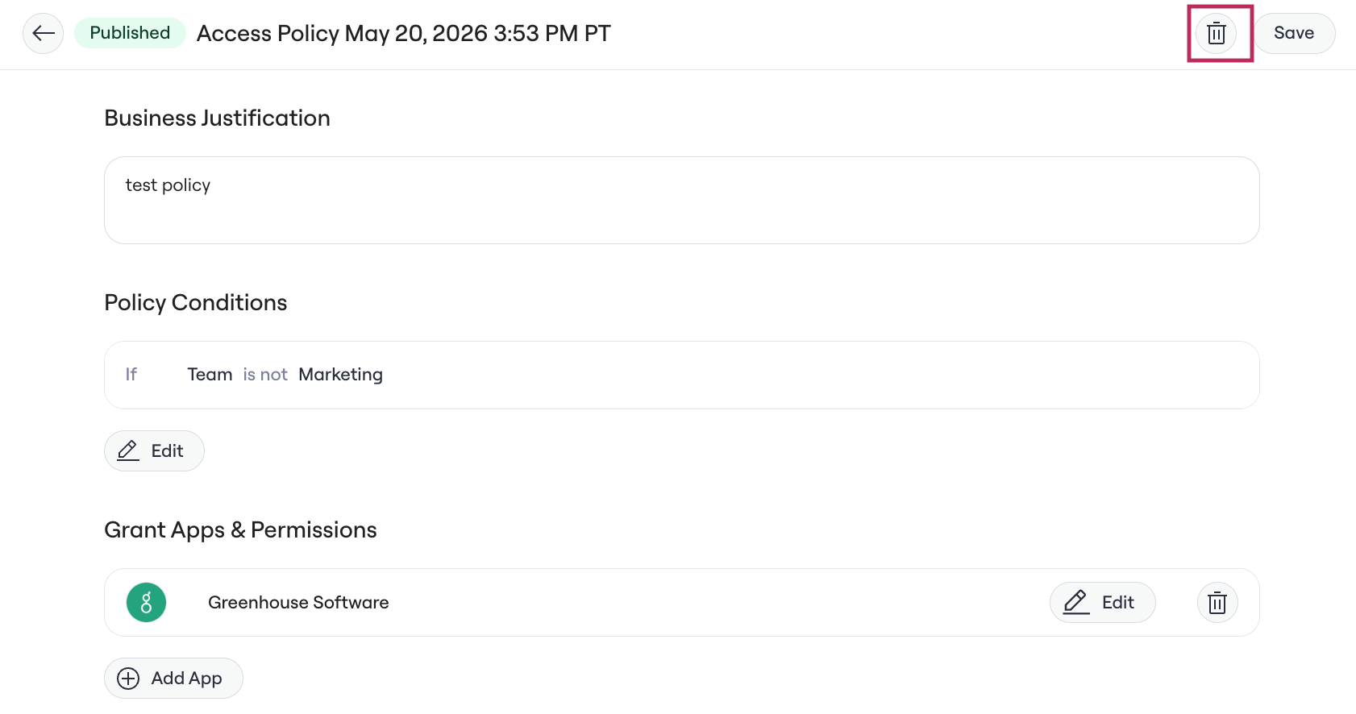The image size is (1356, 714).
Task: Save the access policy
Action: pyautogui.click(x=1294, y=33)
